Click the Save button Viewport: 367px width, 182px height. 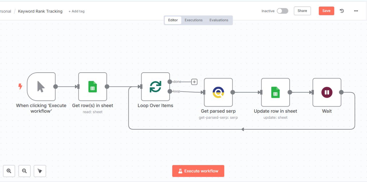coord(326,11)
